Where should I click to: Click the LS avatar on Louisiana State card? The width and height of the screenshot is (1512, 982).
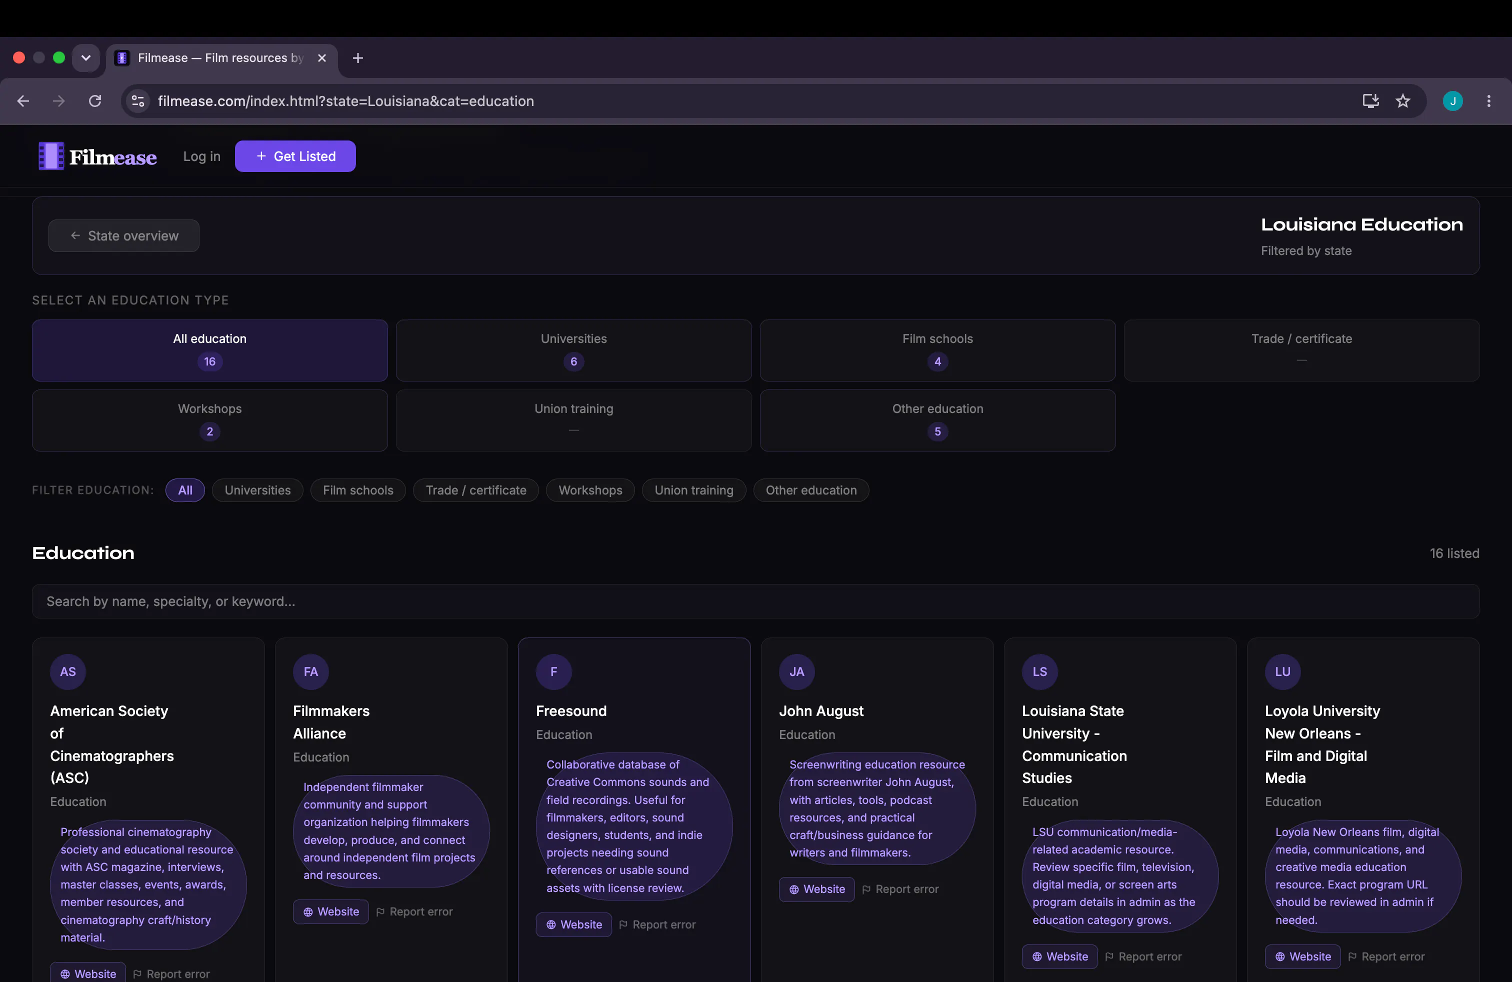click(x=1040, y=671)
